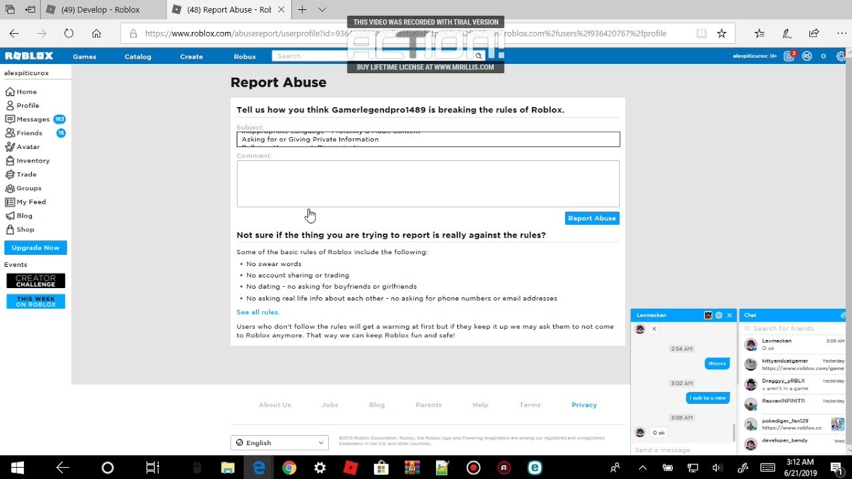Open the See all rules link
Screen dimensions: 852x479
(258, 312)
